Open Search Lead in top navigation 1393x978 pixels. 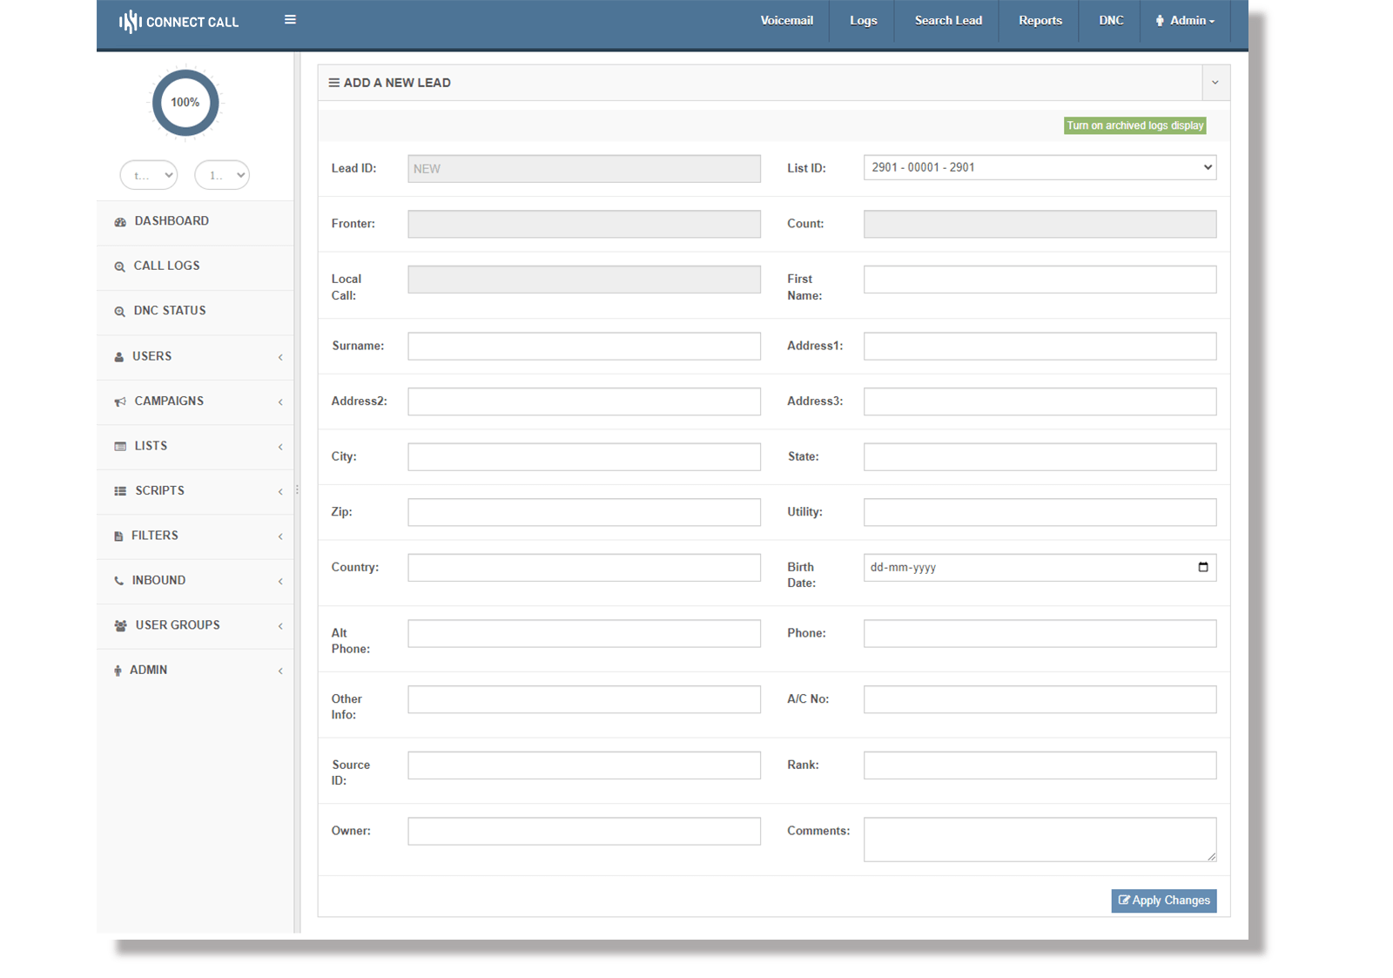coord(947,21)
